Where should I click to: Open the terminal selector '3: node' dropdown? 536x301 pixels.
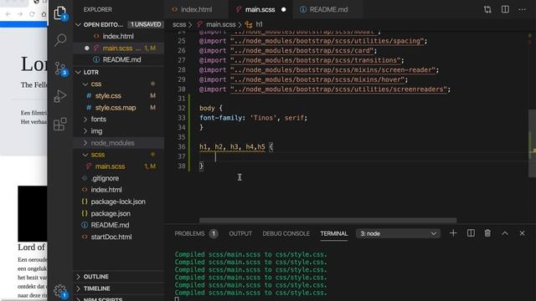[x=398, y=233]
